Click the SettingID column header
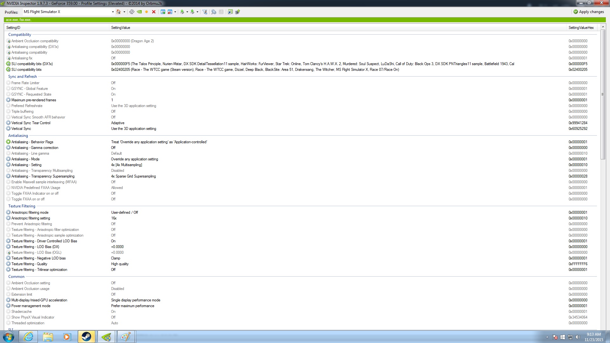The width and height of the screenshot is (610, 343). click(x=13, y=28)
